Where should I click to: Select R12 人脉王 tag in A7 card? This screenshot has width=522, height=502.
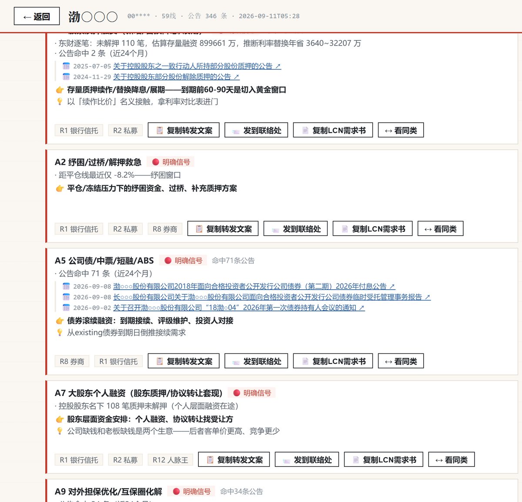click(x=170, y=460)
